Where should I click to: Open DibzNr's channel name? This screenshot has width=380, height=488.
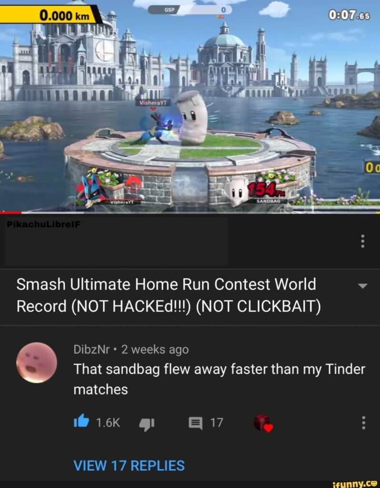(91, 349)
